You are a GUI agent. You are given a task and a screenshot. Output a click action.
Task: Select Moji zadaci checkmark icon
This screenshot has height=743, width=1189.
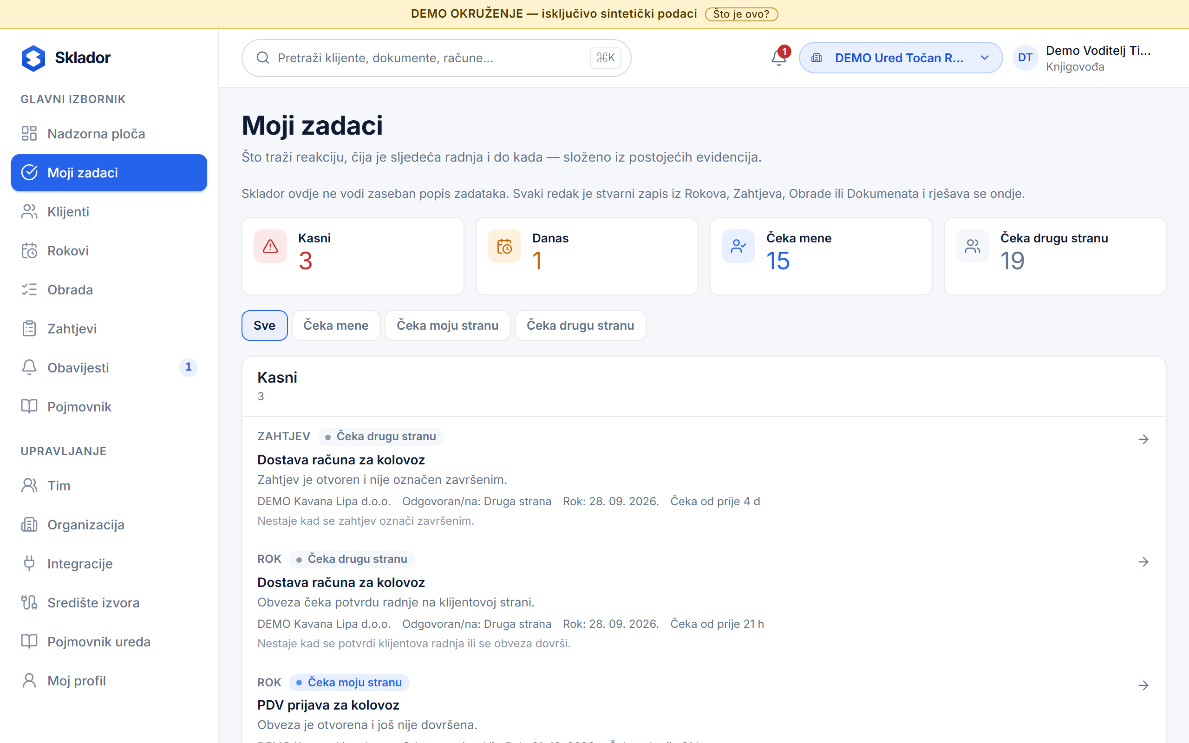pos(29,172)
